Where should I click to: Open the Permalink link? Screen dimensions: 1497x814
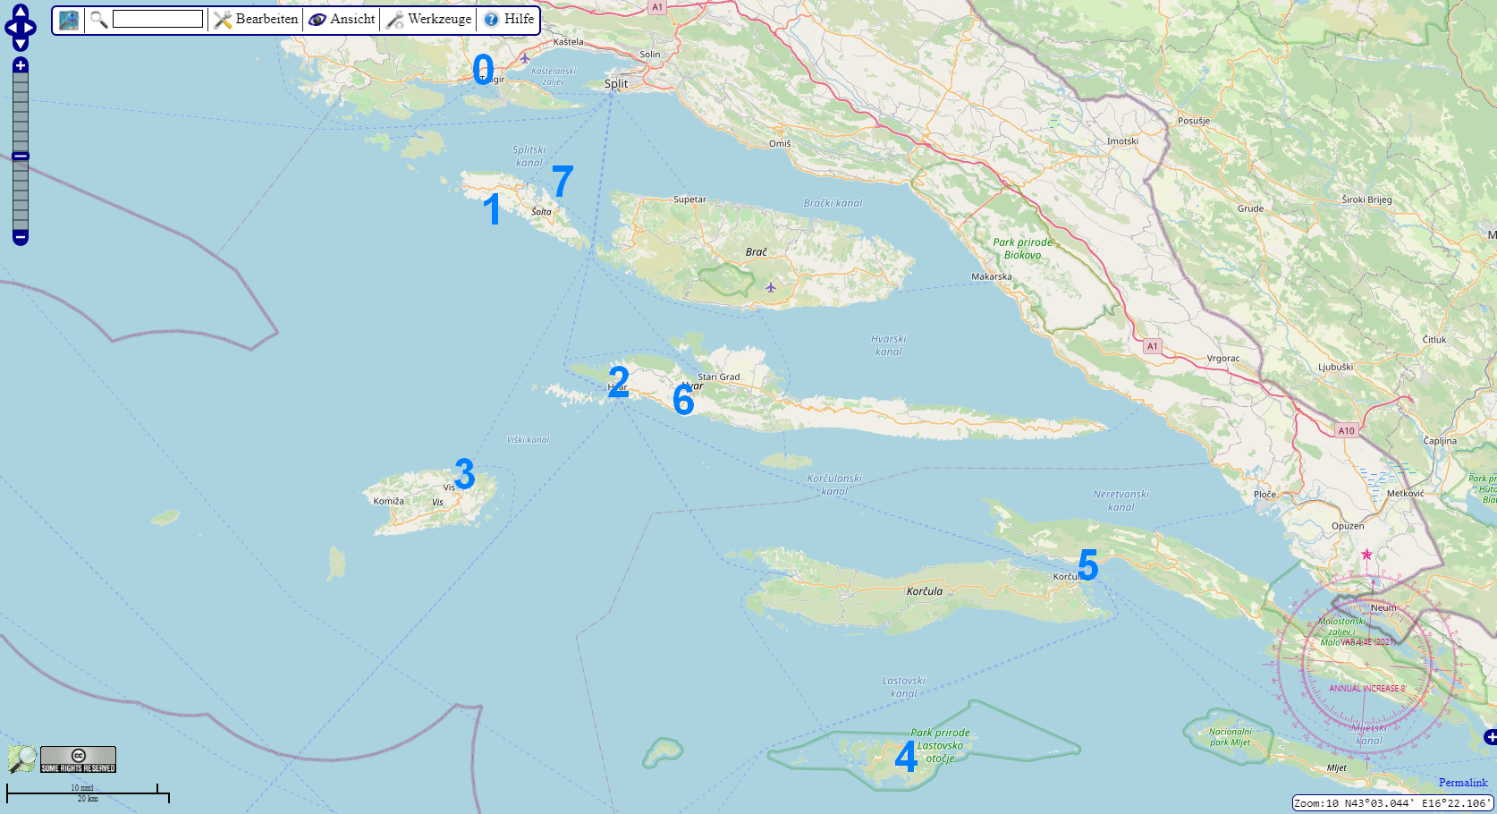click(x=1463, y=783)
